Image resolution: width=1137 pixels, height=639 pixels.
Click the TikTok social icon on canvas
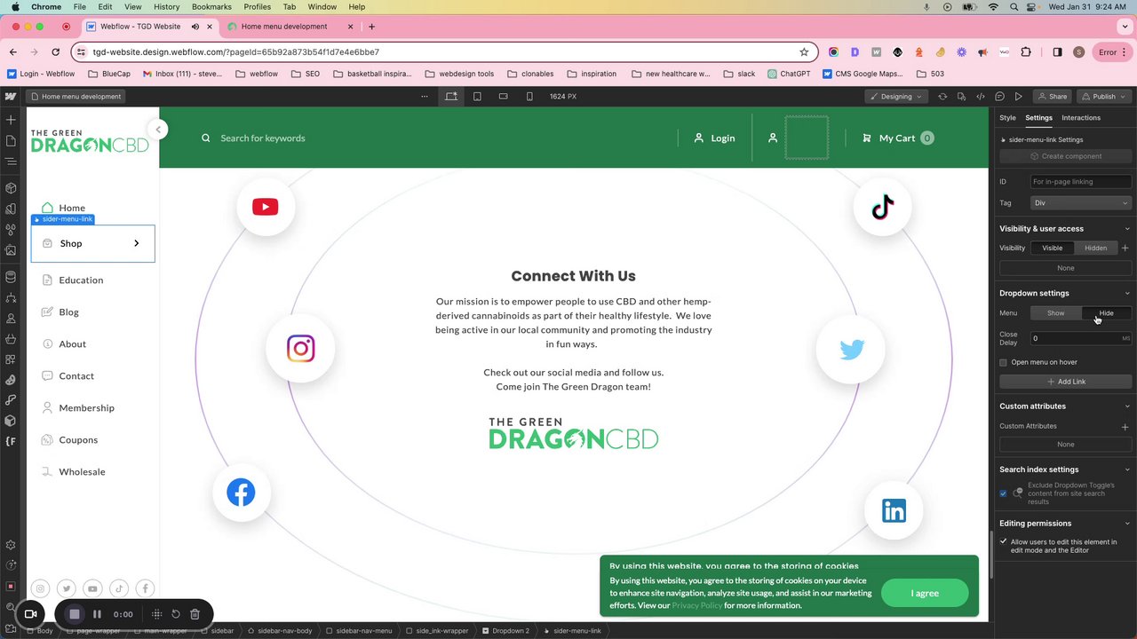click(x=883, y=208)
